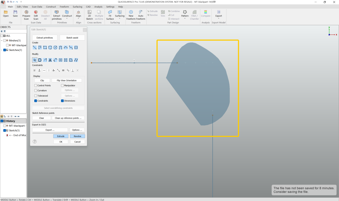The image size is (339, 201).
Task: Select the Extract primitives tool in Scan Data
Action: click(56, 15)
